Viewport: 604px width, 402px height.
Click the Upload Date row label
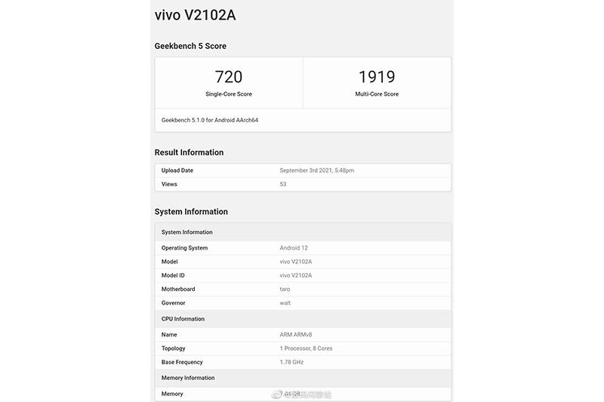(177, 170)
